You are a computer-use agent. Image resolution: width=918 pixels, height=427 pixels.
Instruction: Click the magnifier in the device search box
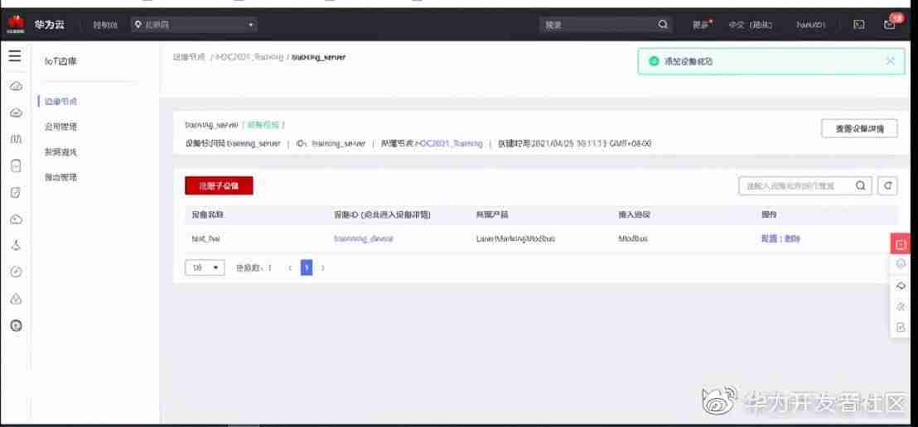861,185
